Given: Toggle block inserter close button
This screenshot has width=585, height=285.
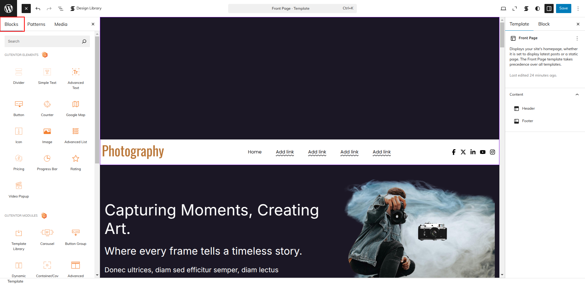Looking at the screenshot, I should pyautogui.click(x=26, y=9).
